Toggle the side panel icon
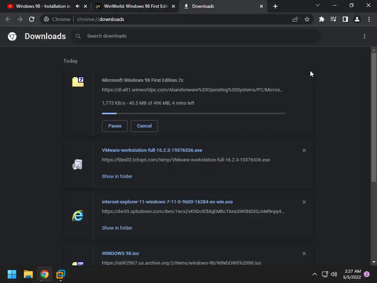This screenshot has width=377, height=283. (x=345, y=19)
